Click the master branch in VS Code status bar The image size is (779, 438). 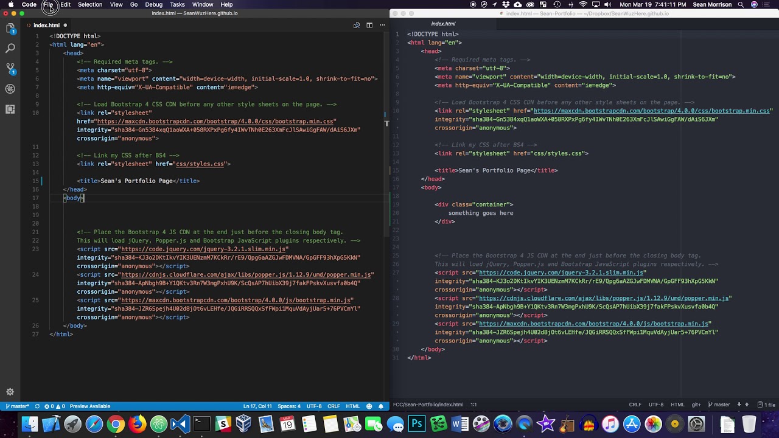coord(17,406)
